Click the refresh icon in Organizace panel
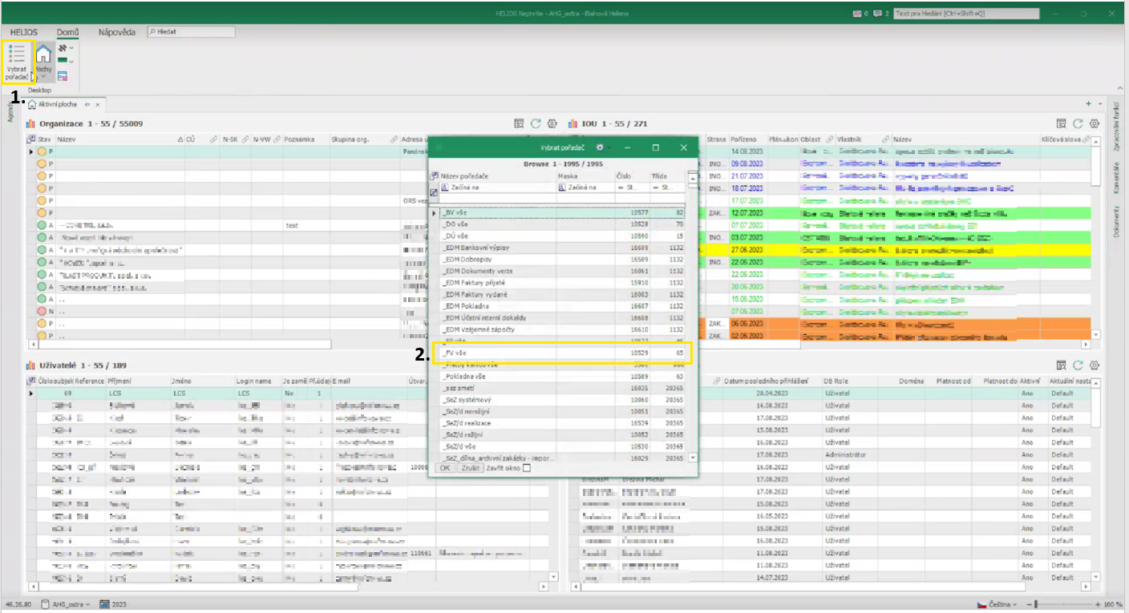 pyautogui.click(x=536, y=123)
